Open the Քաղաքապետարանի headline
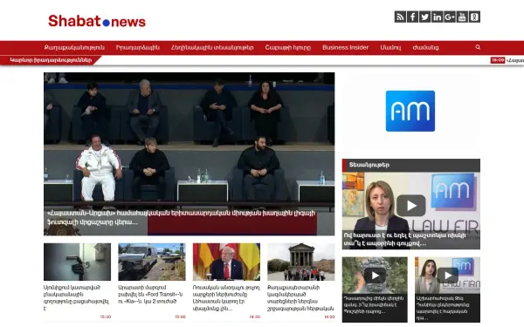The image size is (524, 327). (300, 297)
